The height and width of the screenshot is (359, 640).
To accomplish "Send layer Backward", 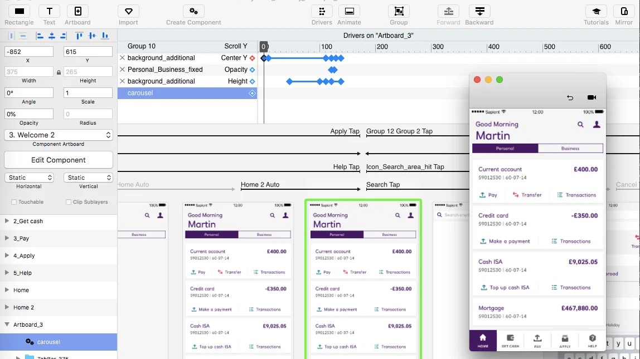I will 479,11.
